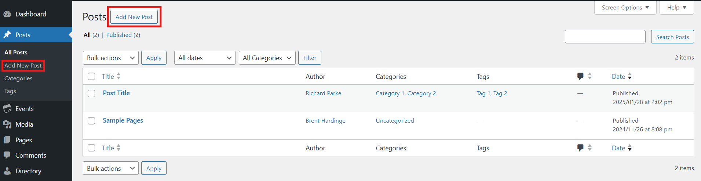Click the Media library icon
This screenshot has width=701, height=181.
7,124
